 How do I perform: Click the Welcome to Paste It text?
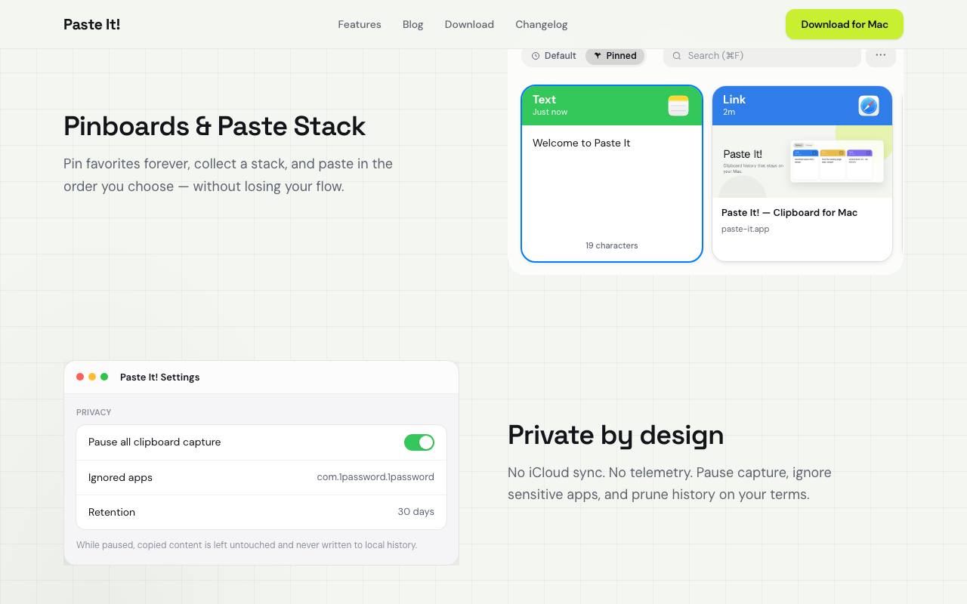(x=582, y=143)
